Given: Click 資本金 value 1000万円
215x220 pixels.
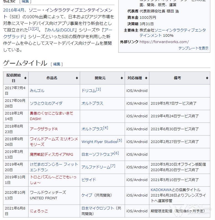Looking at the screenshot, I should click(x=148, y=18).
